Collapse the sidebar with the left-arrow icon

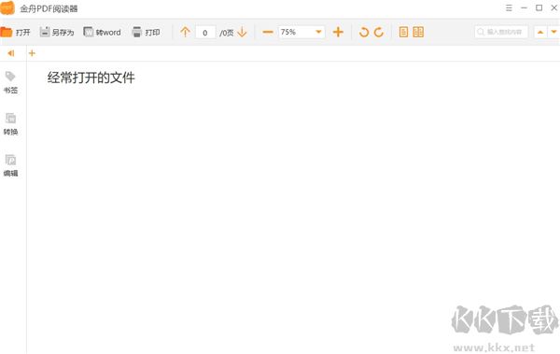(x=10, y=53)
